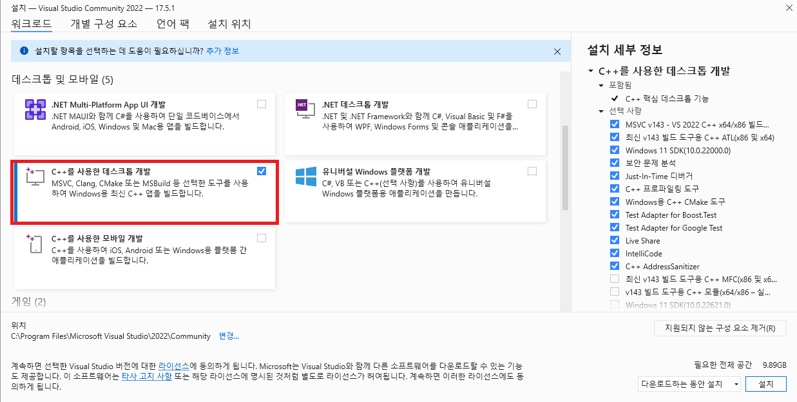Click the 변경... location link

(229, 336)
